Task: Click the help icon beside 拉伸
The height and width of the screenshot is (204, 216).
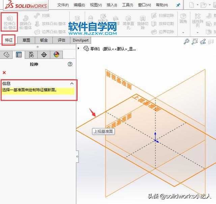Action: click(70, 64)
